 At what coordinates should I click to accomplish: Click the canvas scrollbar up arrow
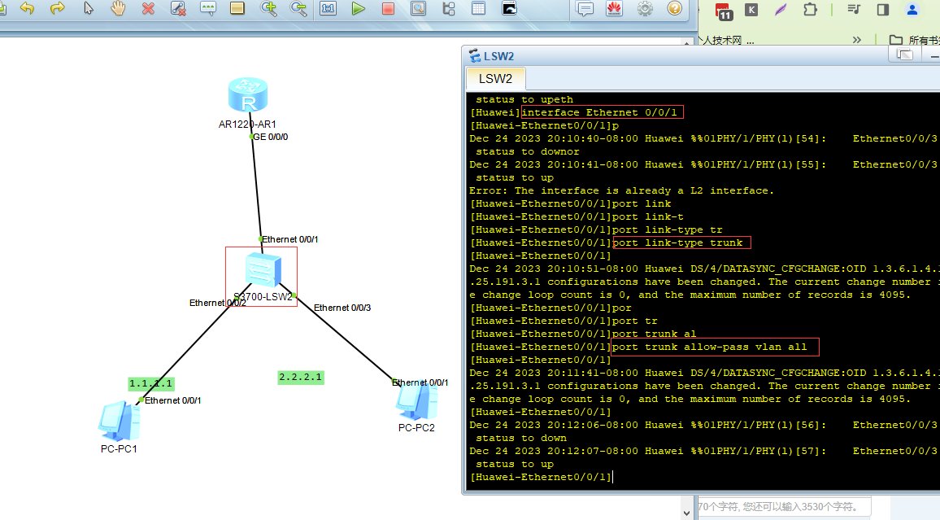point(686,42)
